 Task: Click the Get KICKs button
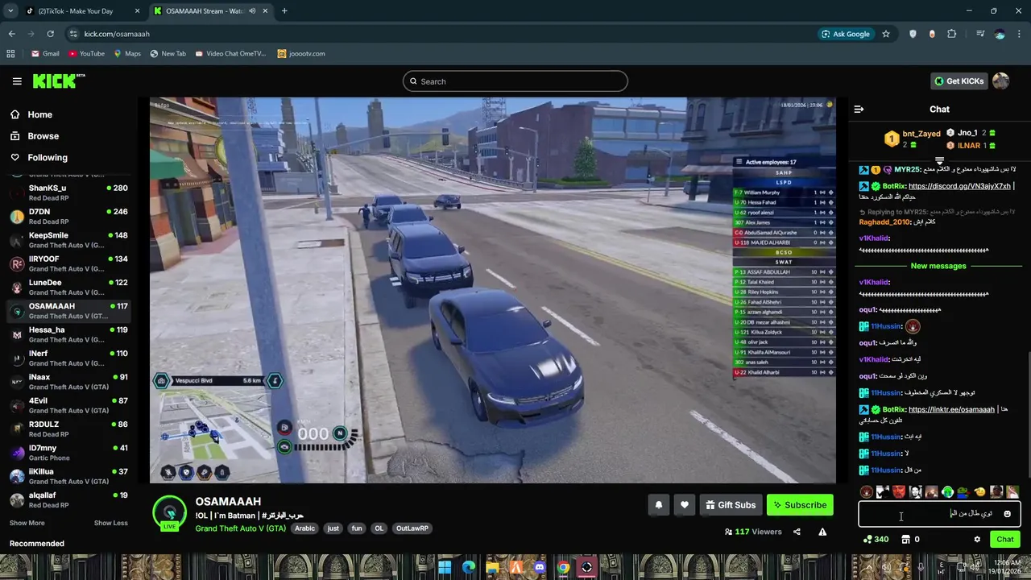pyautogui.click(x=959, y=81)
